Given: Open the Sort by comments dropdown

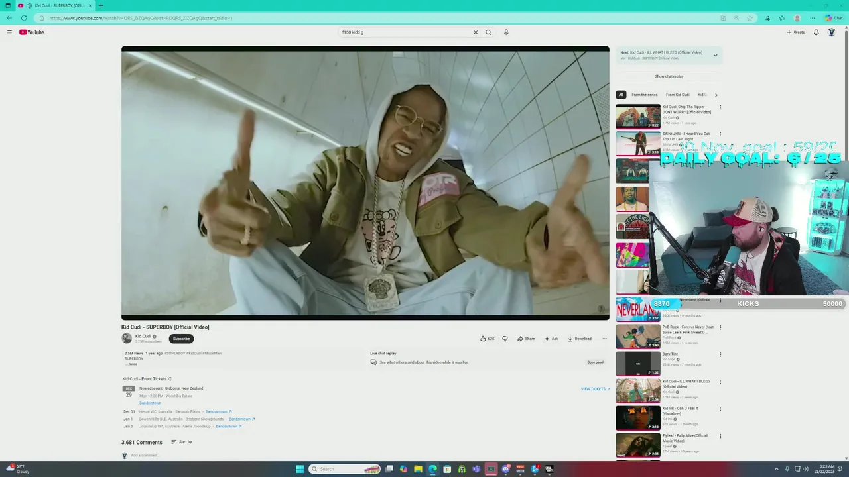Looking at the screenshot, I should click(181, 442).
